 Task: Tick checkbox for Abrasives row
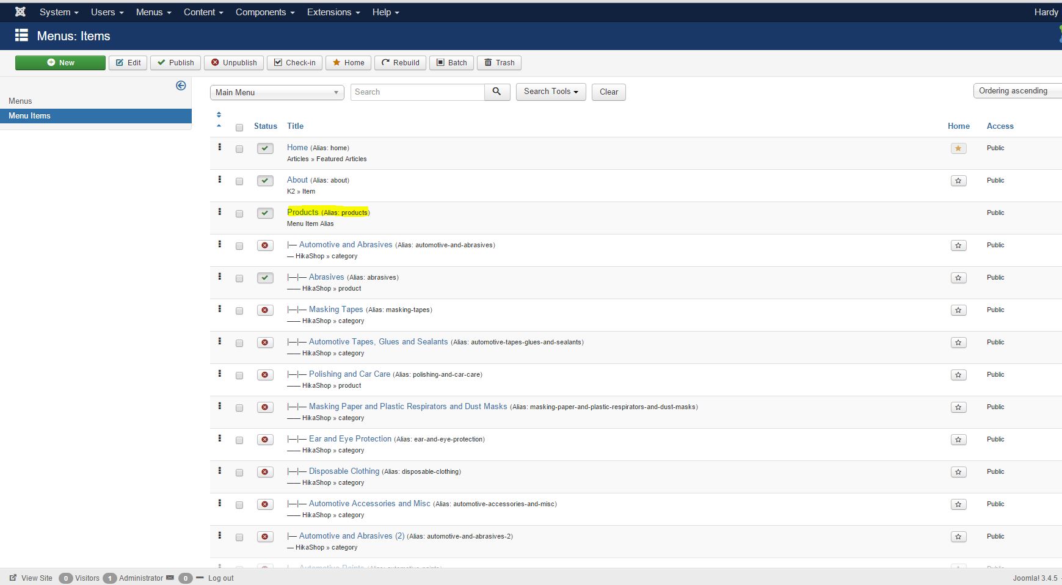point(239,278)
